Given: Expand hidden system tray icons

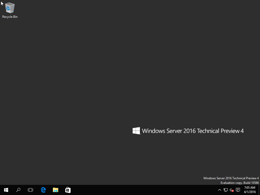Looking at the screenshot, I should coord(219,190).
